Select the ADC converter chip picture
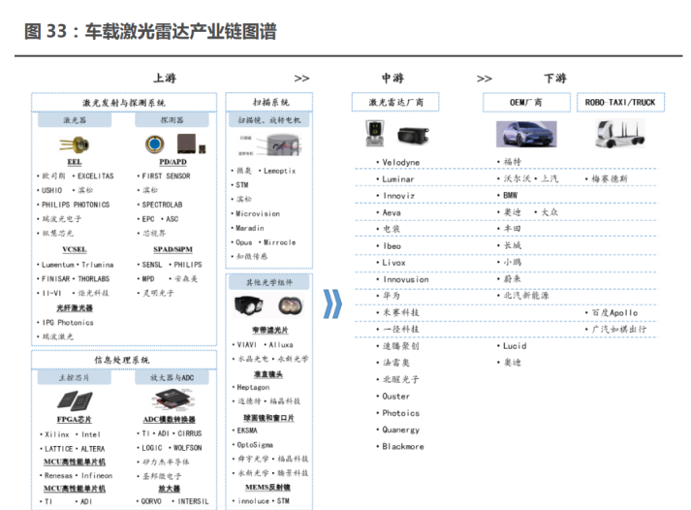This screenshot has height=510, width=691. [x=173, y=398]
